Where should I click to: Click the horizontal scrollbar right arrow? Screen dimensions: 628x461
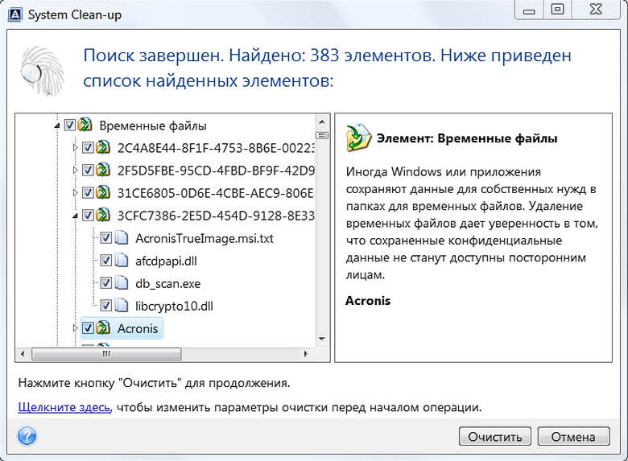(310, 355)
